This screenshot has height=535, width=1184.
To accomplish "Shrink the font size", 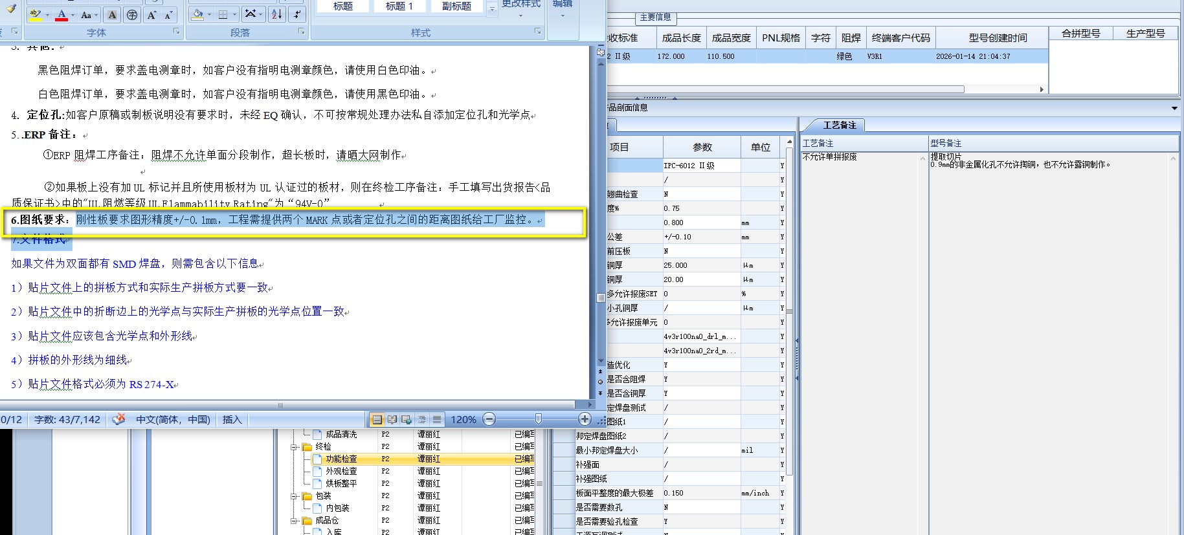I will pyautogui.click(x=168, y=15).
